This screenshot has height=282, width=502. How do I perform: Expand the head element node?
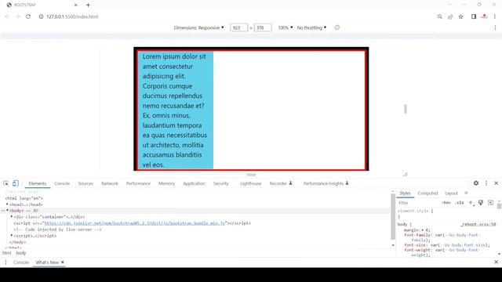[x=7, y=204]
